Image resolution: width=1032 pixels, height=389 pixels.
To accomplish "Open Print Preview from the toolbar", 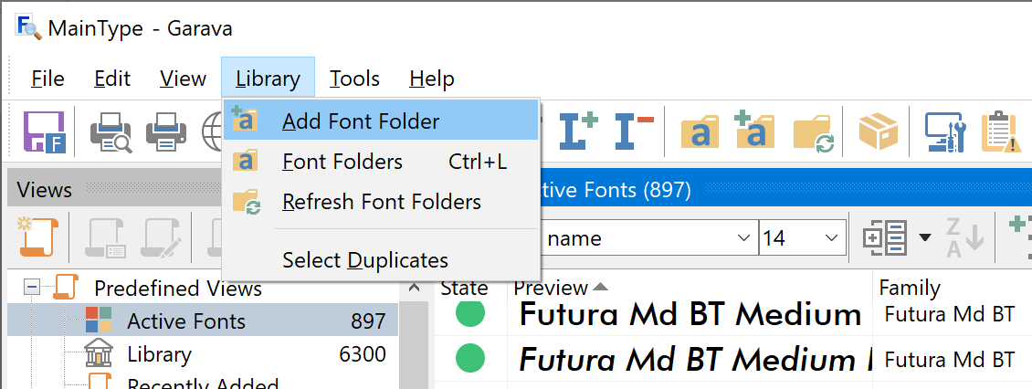I will click(111, 132).
